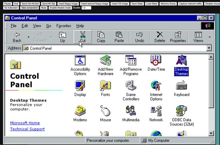Open ODBC Data Sources (32bit) icon
The height and width of the screenshot is (145, 220).
click(x=181, y=111)
